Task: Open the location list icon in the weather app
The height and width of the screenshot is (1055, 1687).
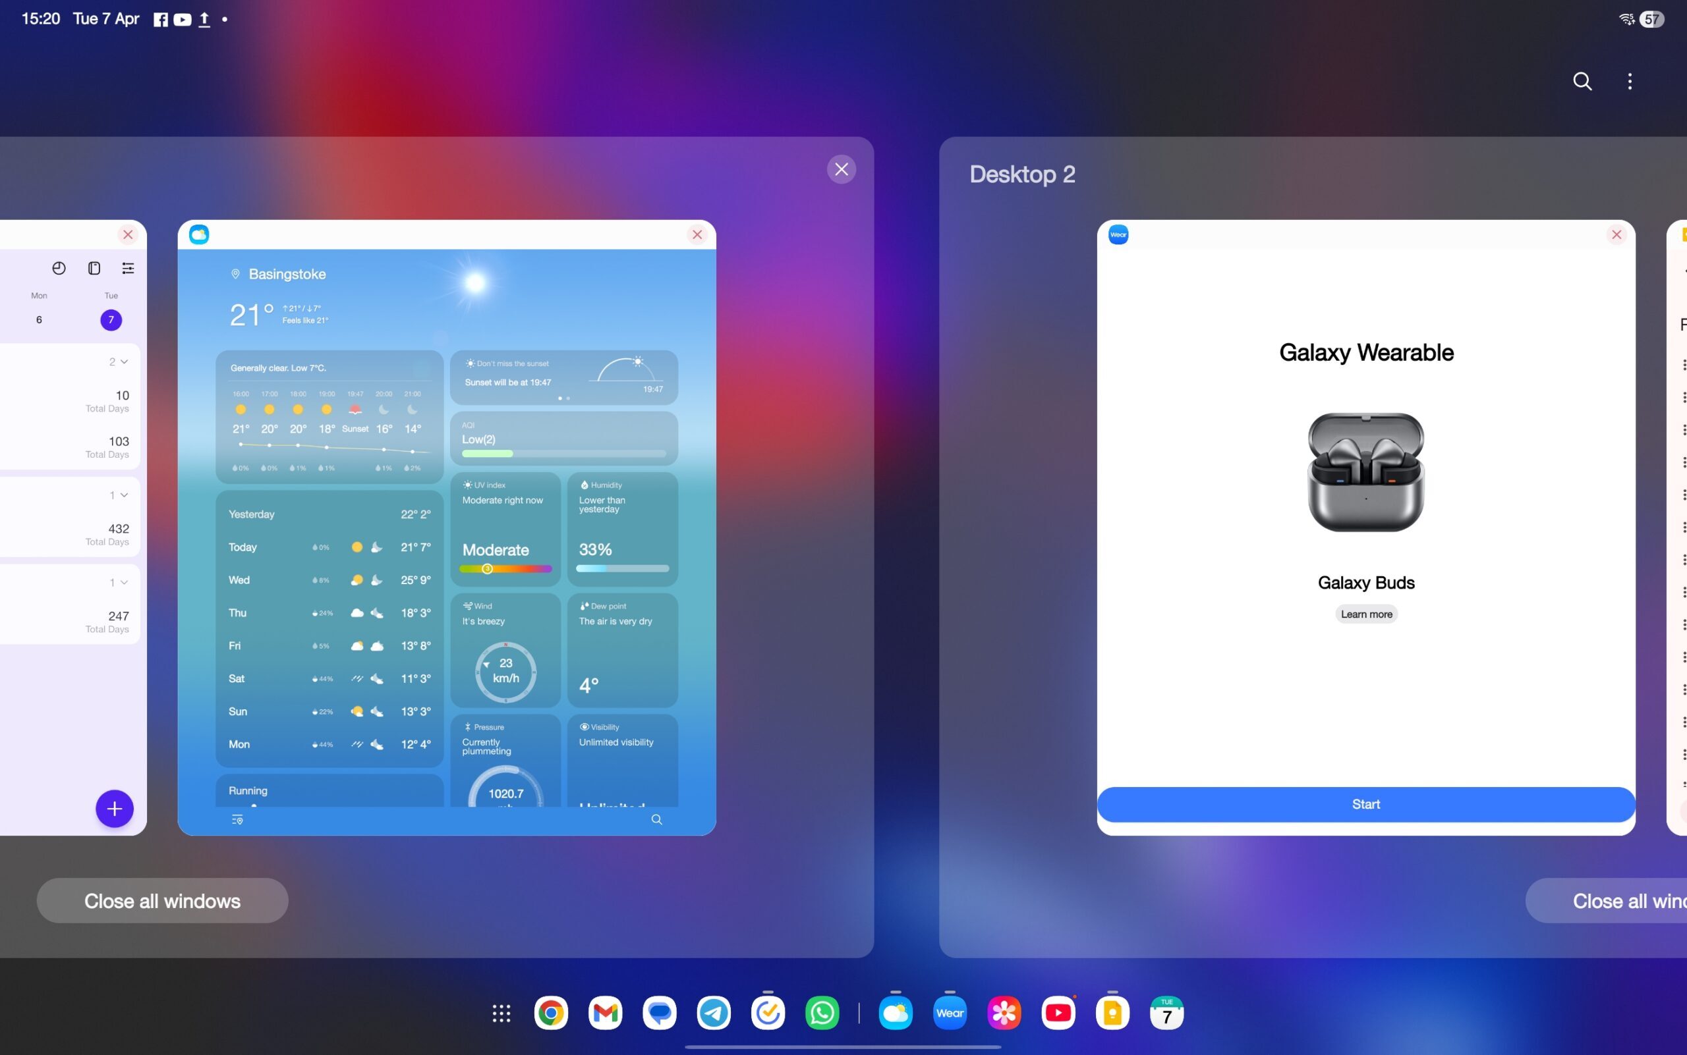Action: 237,819
